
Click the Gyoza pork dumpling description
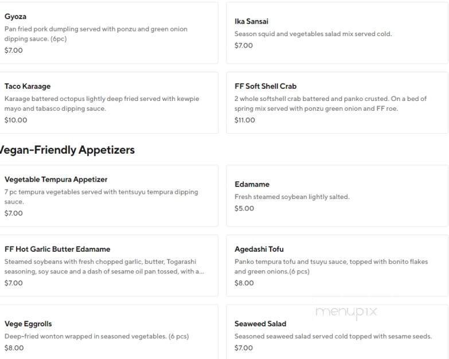96,34
